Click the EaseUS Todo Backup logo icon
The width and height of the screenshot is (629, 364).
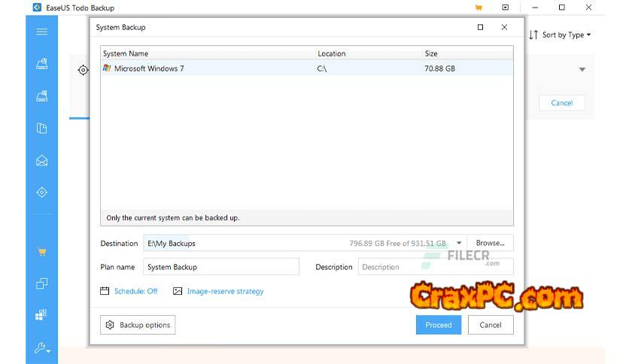pos(37,8)
